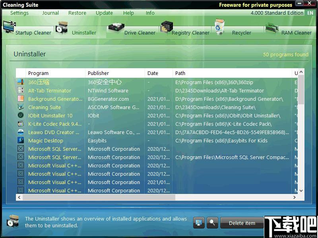The image size is (318, 238).
Task: Select the IObit Uninstaller 10 program icon
Action: [21, 115]
